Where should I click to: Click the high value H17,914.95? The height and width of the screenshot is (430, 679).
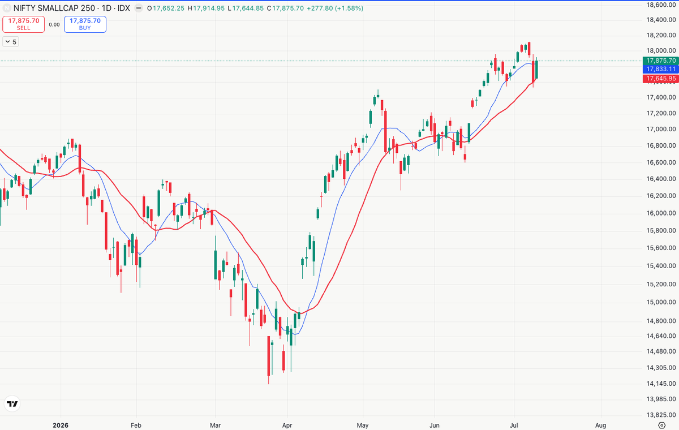pos(207,8)
